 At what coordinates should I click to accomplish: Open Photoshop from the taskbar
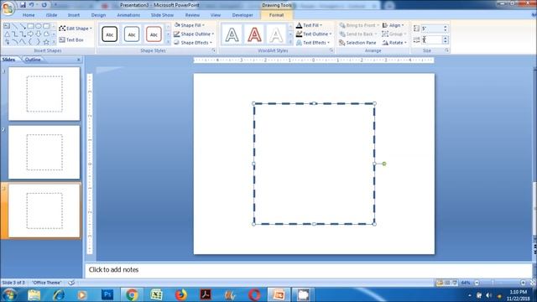click(107, 294)
